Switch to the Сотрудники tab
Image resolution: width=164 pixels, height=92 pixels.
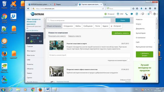point(68,26)
